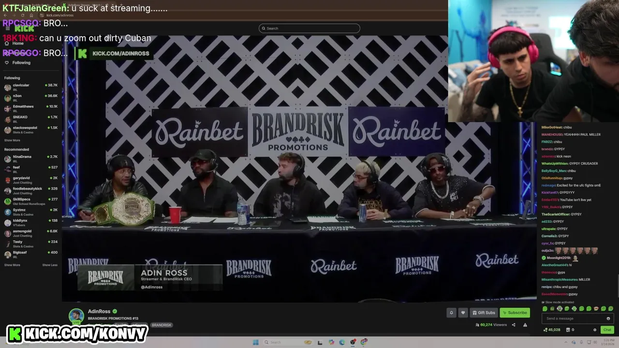Screen dimensions: 619x348
Task: Select the last quick emote above message box
Action: pos(611,309)
